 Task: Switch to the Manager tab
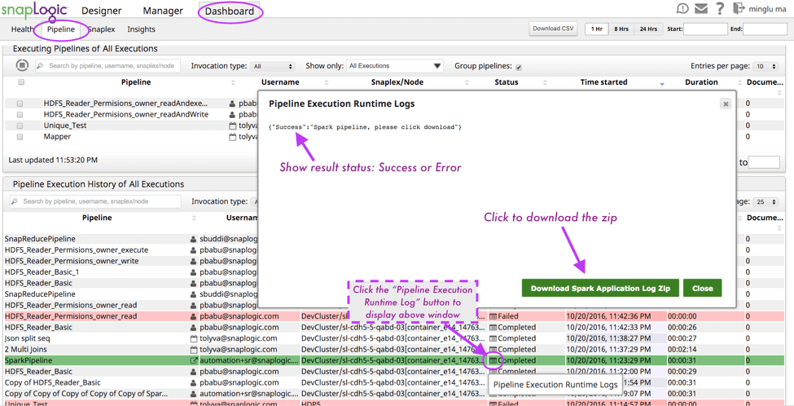click(163, 11)
